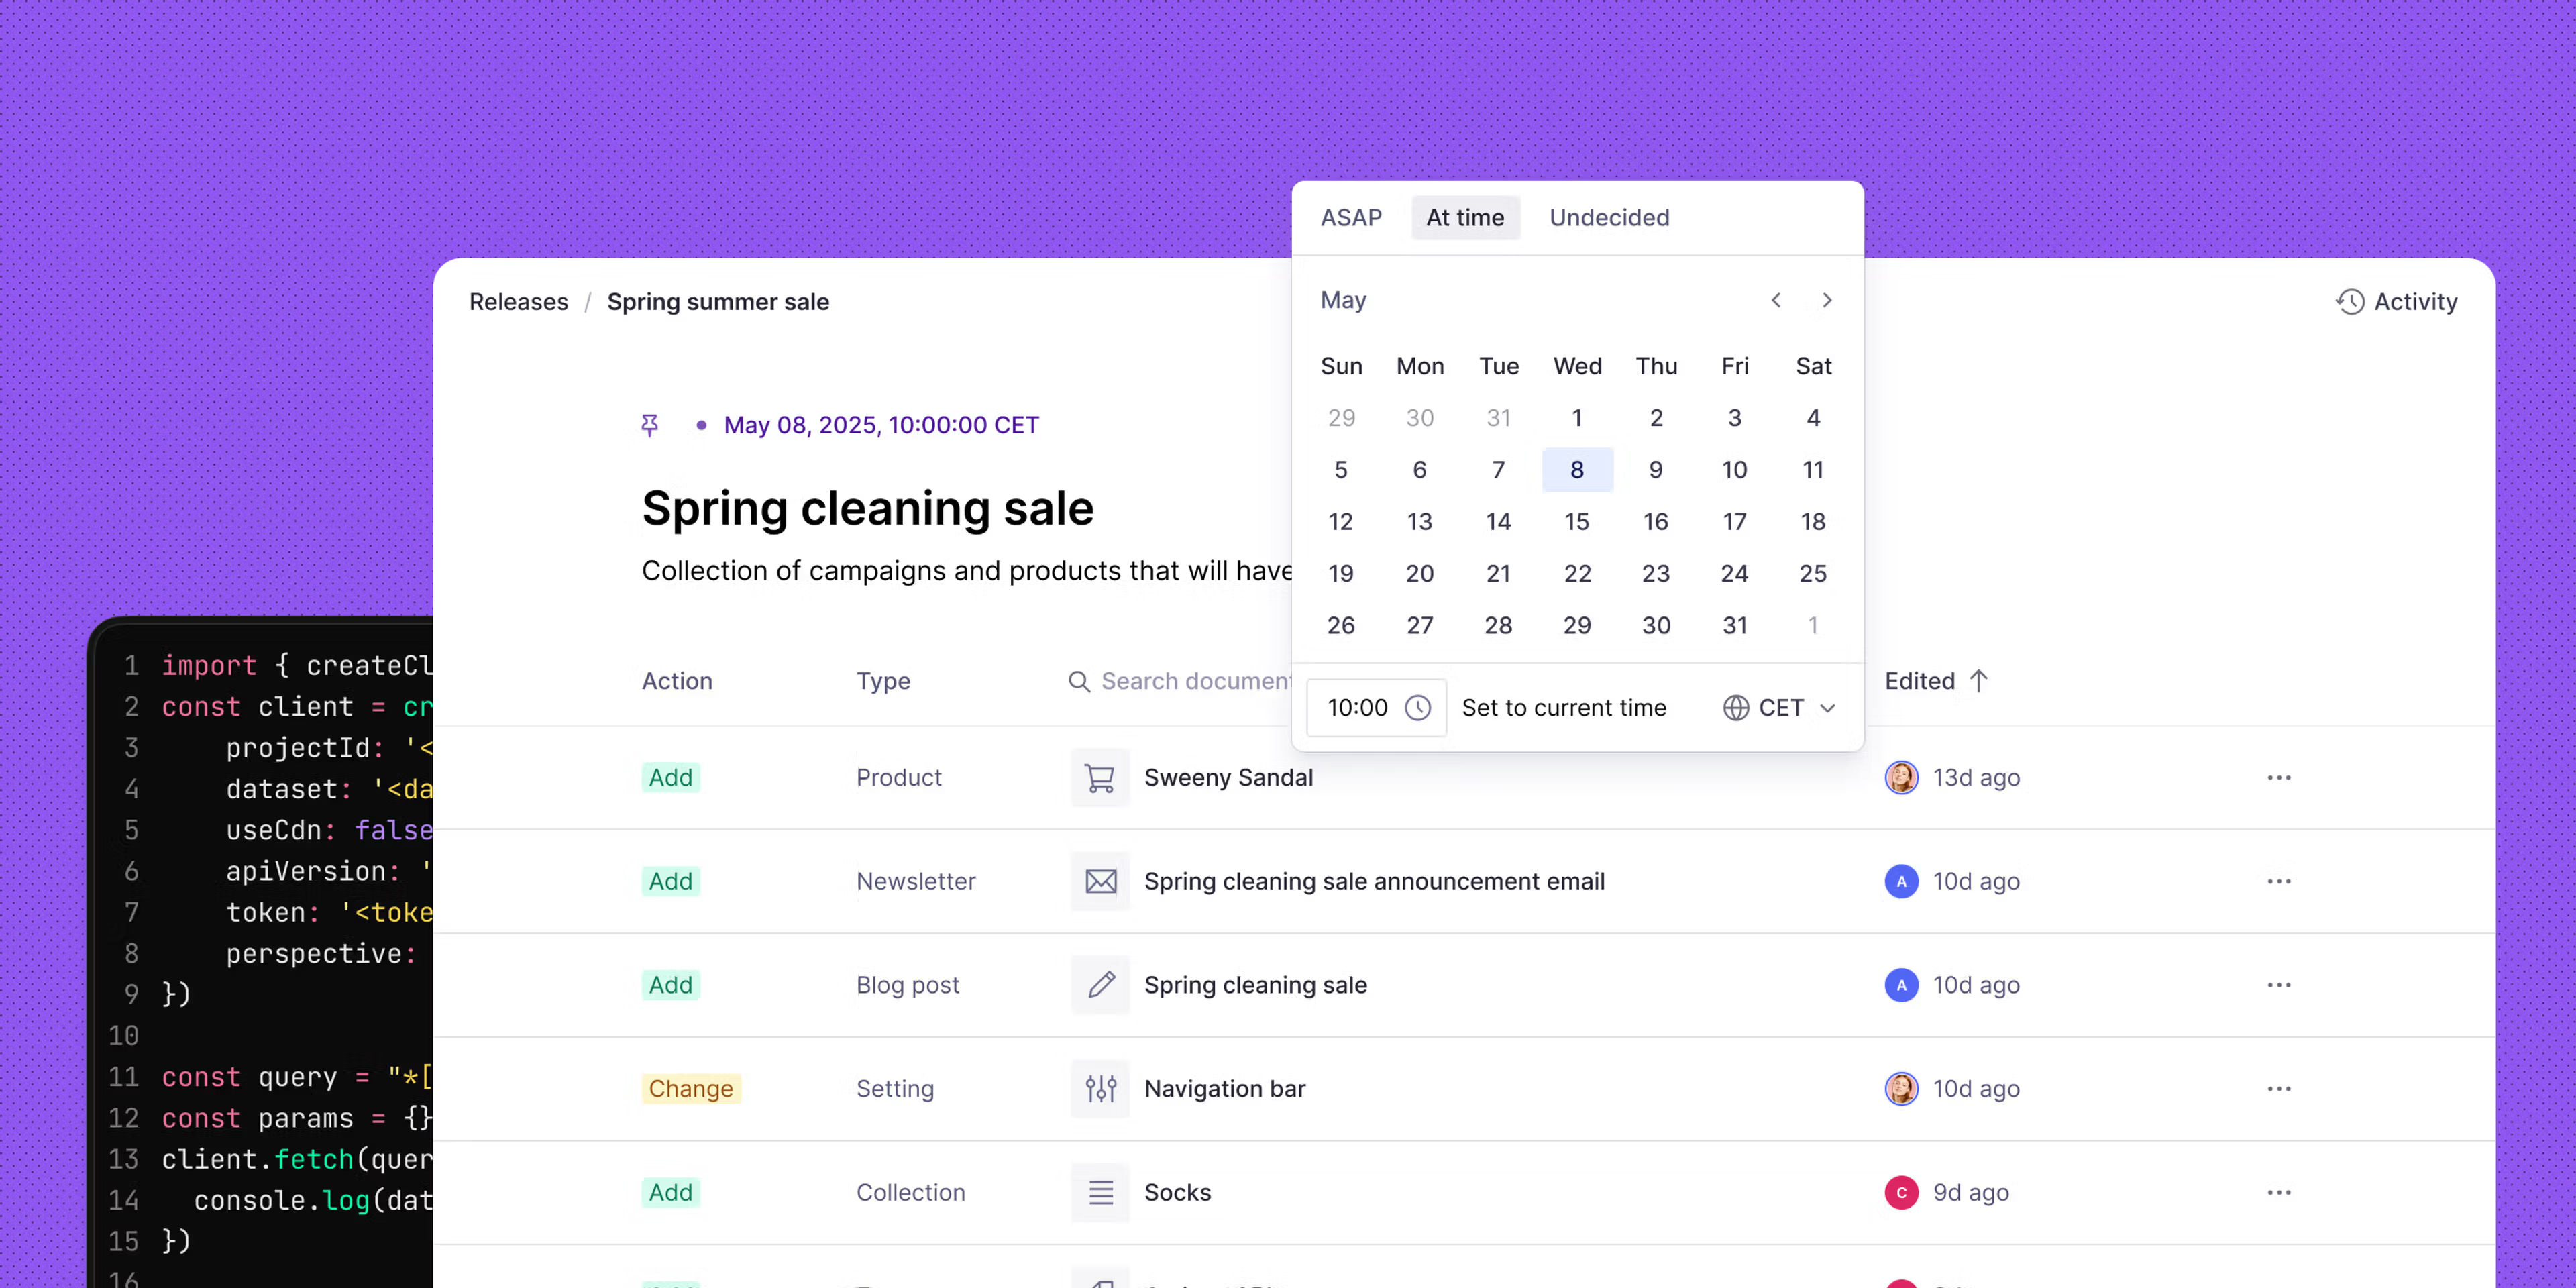This screenshot has width=2576, height=1288.
Task: Go to previous month in calendar
Action: click(1776, 300)
